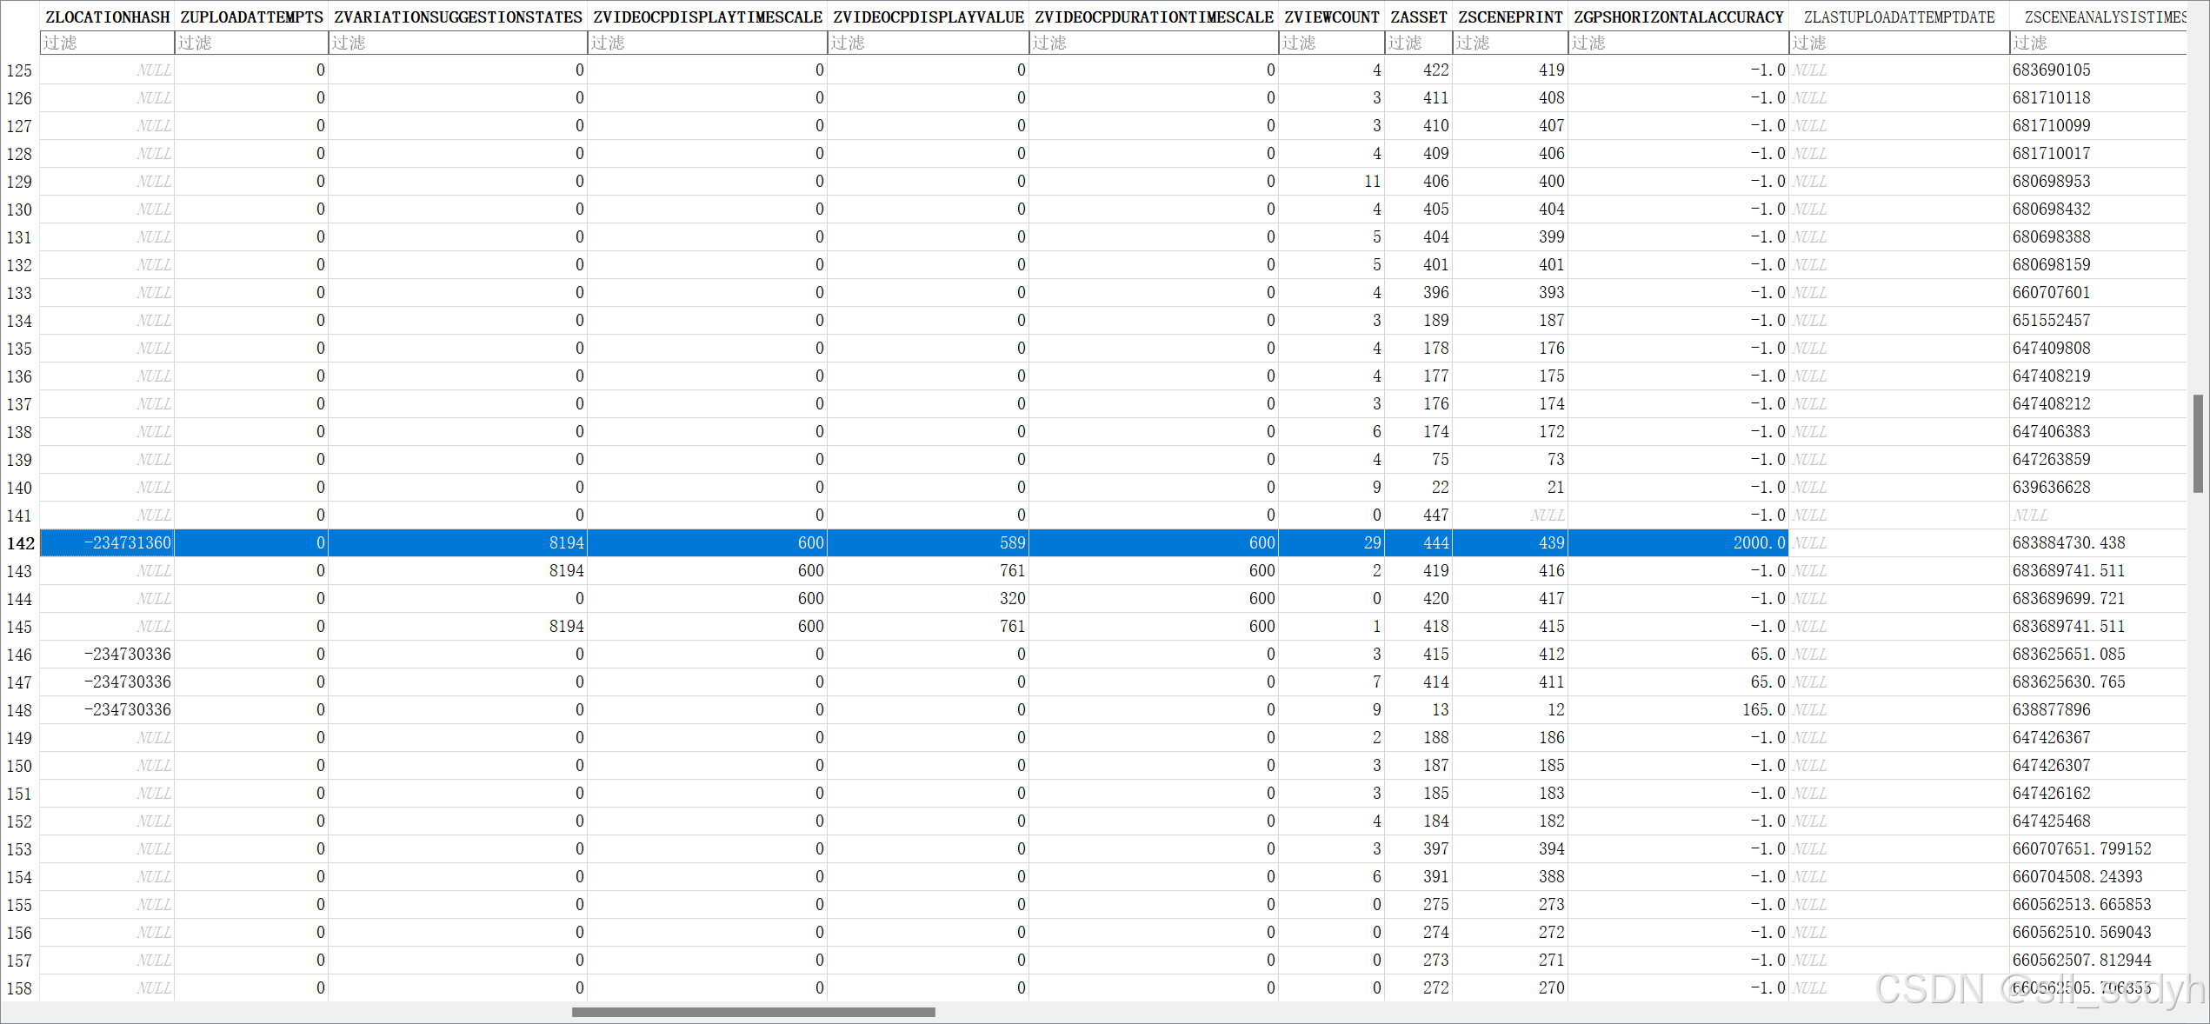The height and width of the screenshot is (1024, 2210).
Task: Focus filter field under ZVARIATIONSUGGESTIONSTATES
Action: click(x=457, y=43)
